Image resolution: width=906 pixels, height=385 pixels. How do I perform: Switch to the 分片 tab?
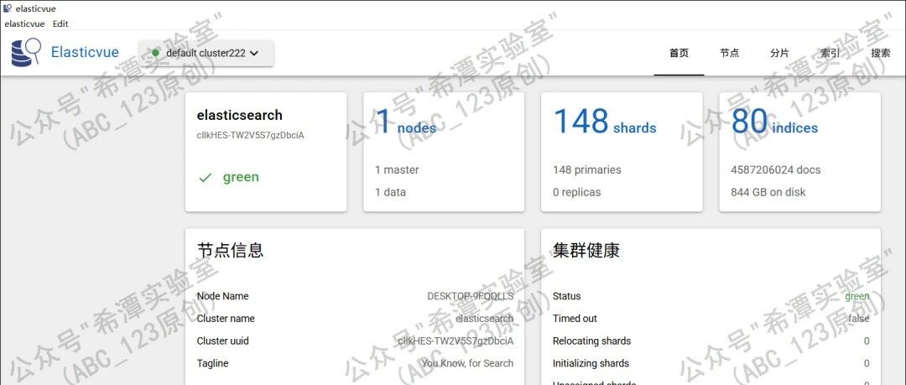pos(779,53)
